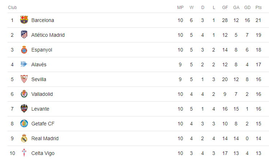Image resolution: width=269 pixels, height=160 pixels.
Task: Select the Sevilla table row name
Action: coord(39,79)
